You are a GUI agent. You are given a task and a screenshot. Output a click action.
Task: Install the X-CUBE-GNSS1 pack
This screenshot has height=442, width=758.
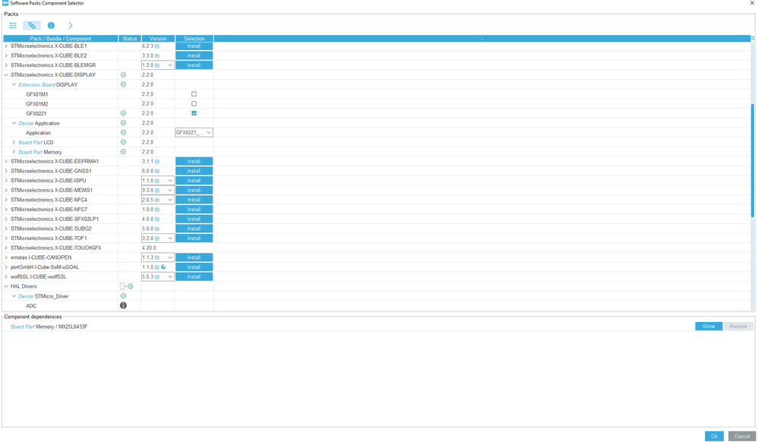tap(193, 172)
